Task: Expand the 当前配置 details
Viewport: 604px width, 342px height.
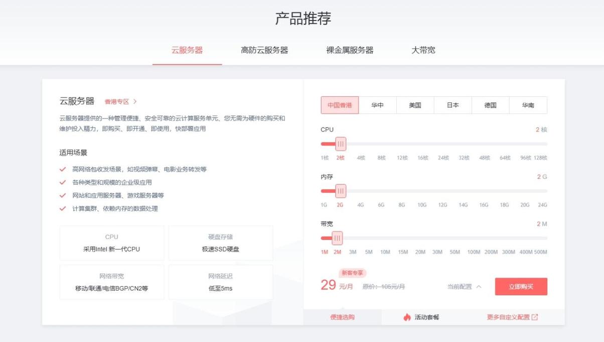Action: point(465,287)
